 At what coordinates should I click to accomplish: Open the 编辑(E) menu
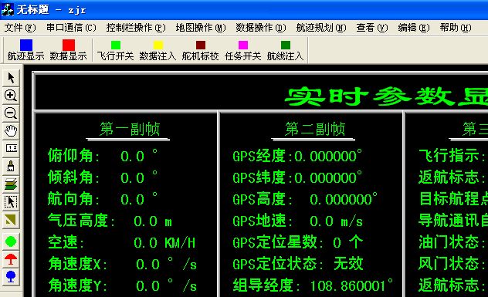(414, 28)
